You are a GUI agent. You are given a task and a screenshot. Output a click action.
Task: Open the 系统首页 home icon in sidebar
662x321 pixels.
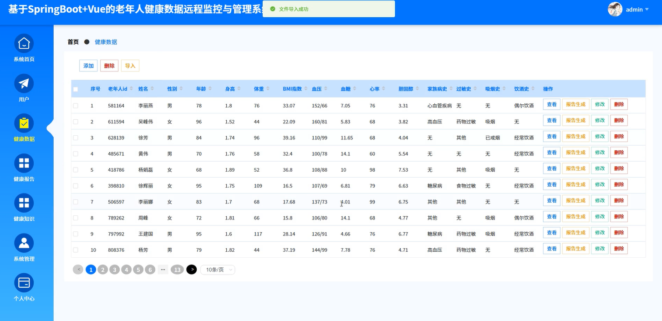click(x=23, y=44)
